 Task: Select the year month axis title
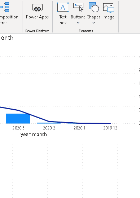click(x=34, y=135)
